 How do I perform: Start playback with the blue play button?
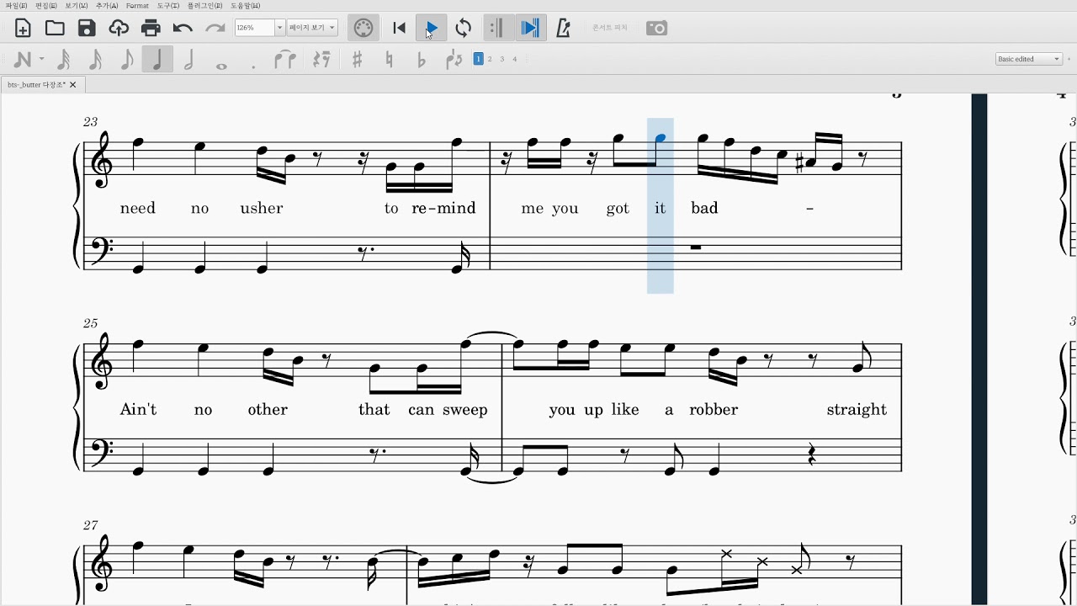432,28
